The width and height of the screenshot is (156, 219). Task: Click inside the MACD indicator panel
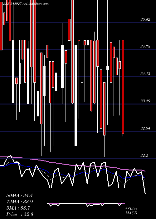coord(86,203)
